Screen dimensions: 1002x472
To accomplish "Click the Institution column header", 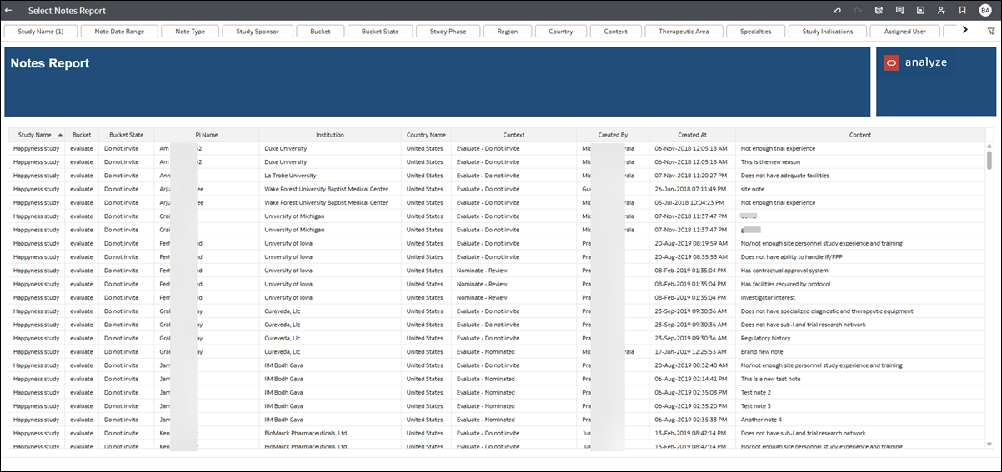I will click(330, 135).
